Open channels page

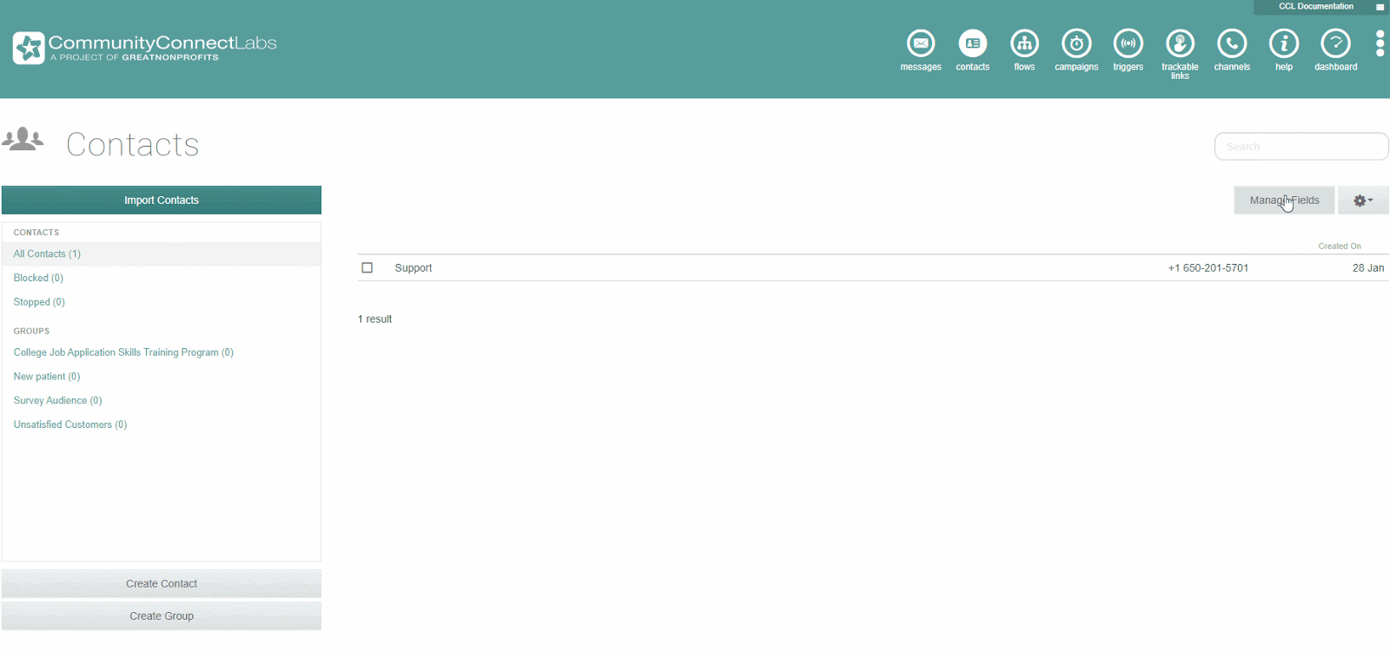[1232, 50]
